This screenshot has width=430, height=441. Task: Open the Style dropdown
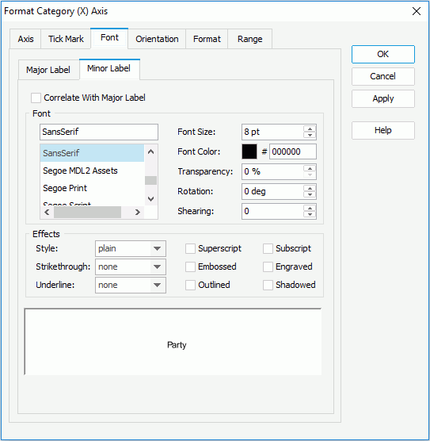coord(131,248)
